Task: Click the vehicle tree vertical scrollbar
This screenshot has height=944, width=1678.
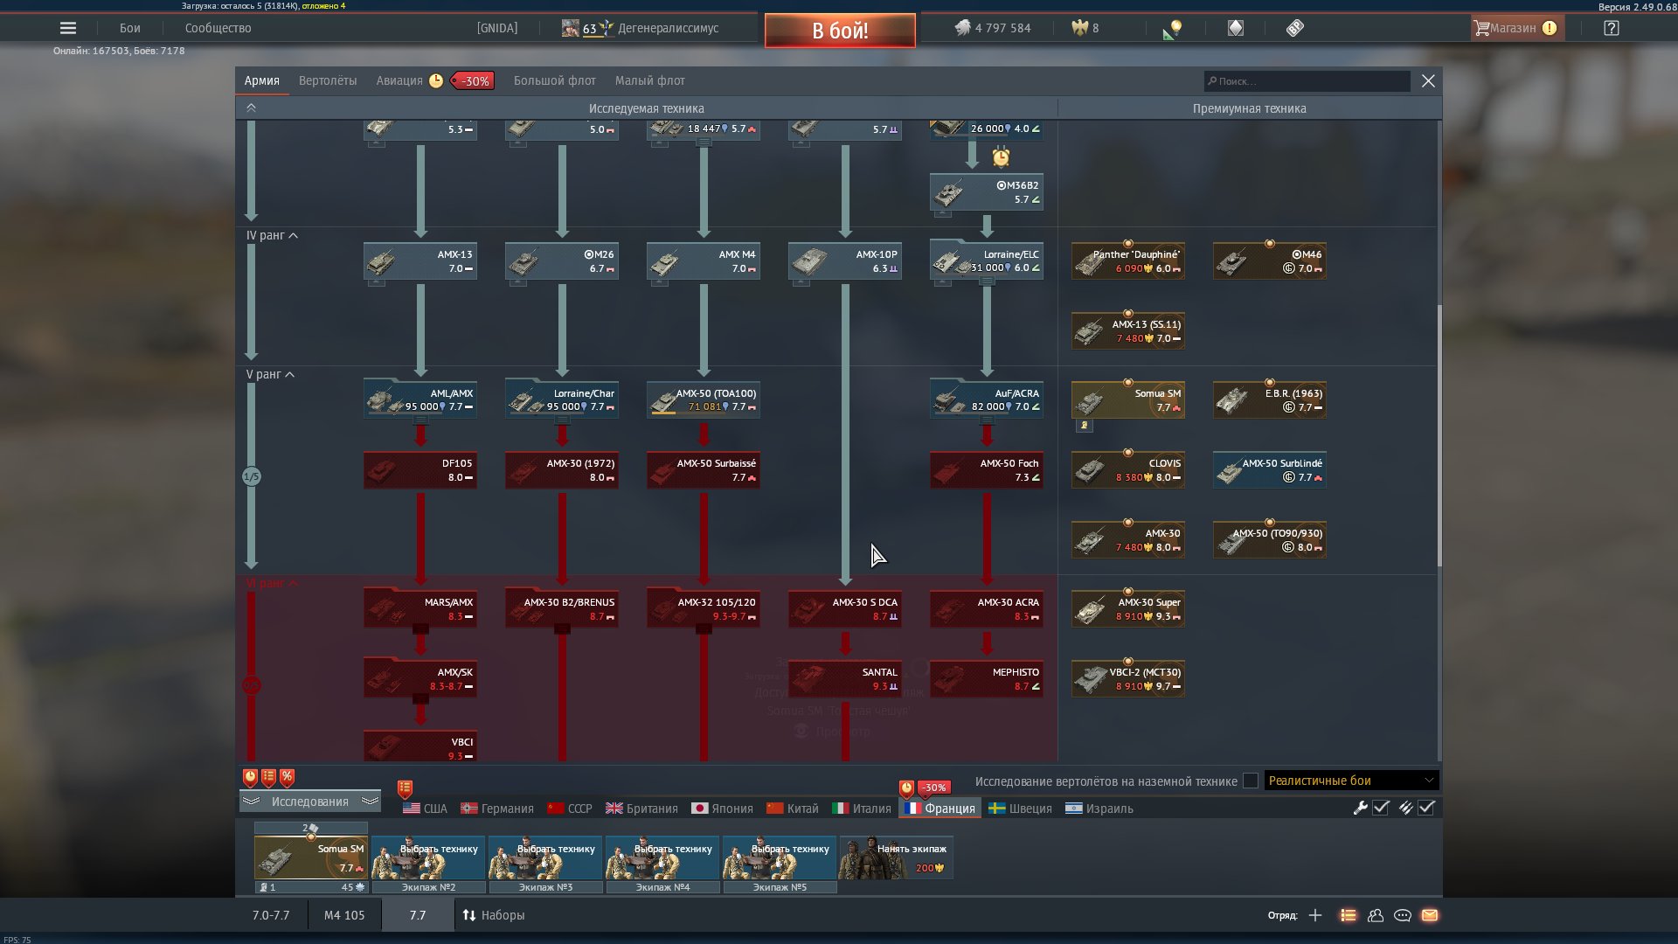Action: (1439, 434)
